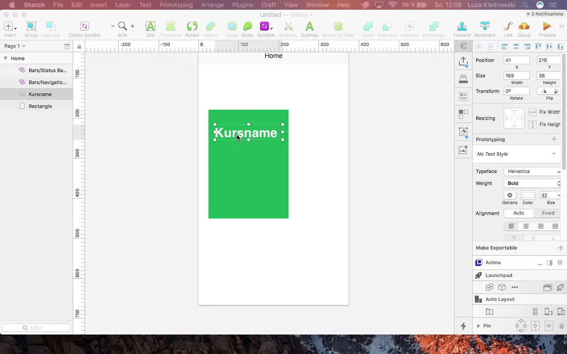Click the Craft Duplicate icon
The height and width of the screenshot is (354, 567).
click(463, 114)
